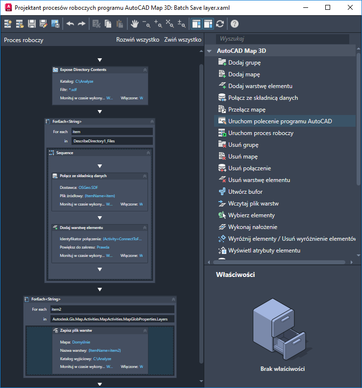Screen dimensions: 362x388
Task: Edit the MapGlobProperties.Layers expression field
Action: (113, 319)
